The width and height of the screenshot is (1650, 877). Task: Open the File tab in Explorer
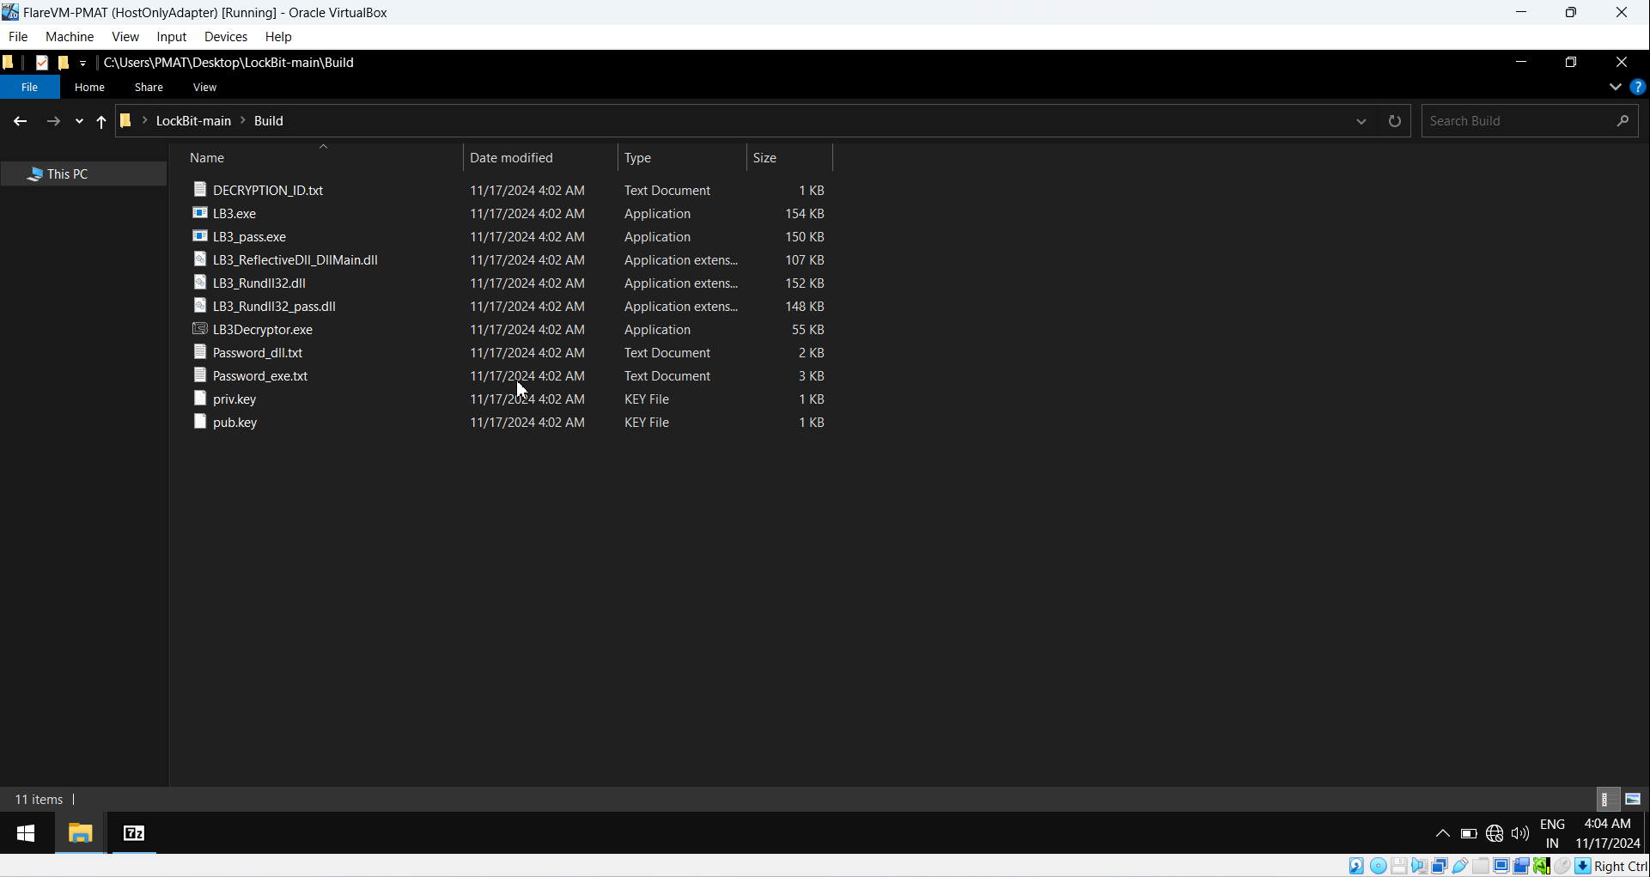(30, 87)
